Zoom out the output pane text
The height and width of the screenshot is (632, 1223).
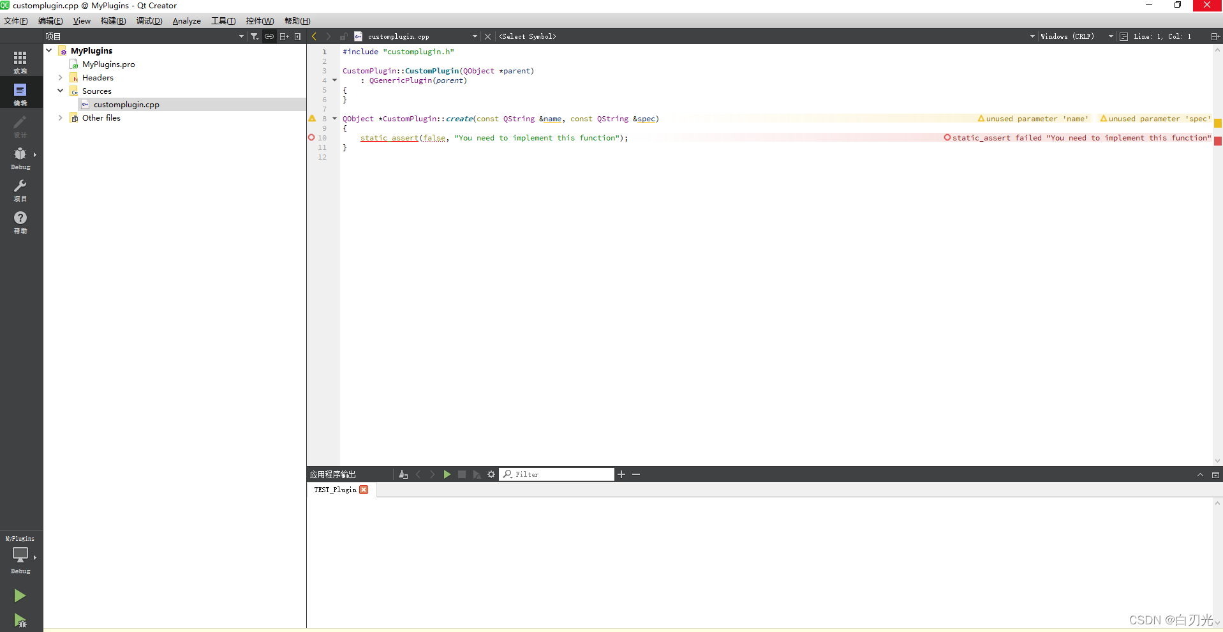pyautogui.click(x=636, y=474)
